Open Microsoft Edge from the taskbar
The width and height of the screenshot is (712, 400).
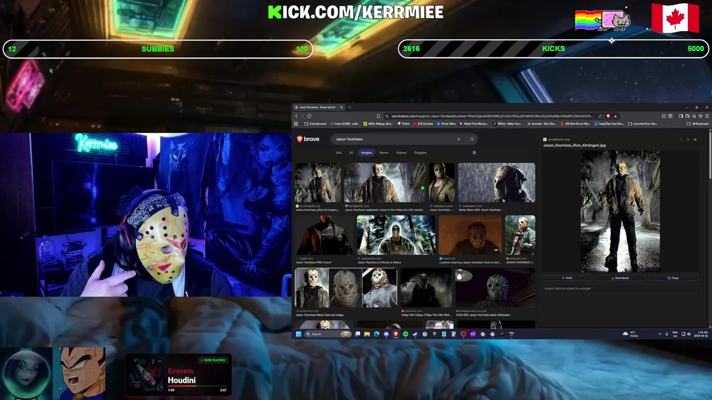tap(377, 334)
